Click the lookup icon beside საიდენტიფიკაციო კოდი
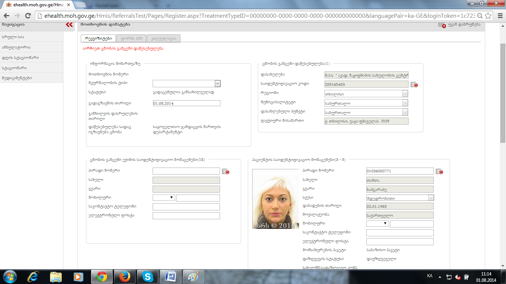Screen dimensions: 506x284 pyautogui.click(x=414, y=85)
